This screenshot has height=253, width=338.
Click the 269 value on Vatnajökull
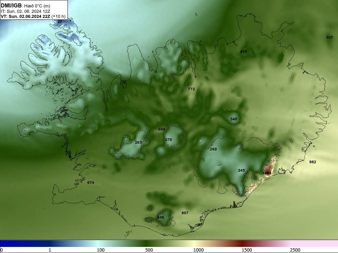pyautogui.click(x=213, y=149)
